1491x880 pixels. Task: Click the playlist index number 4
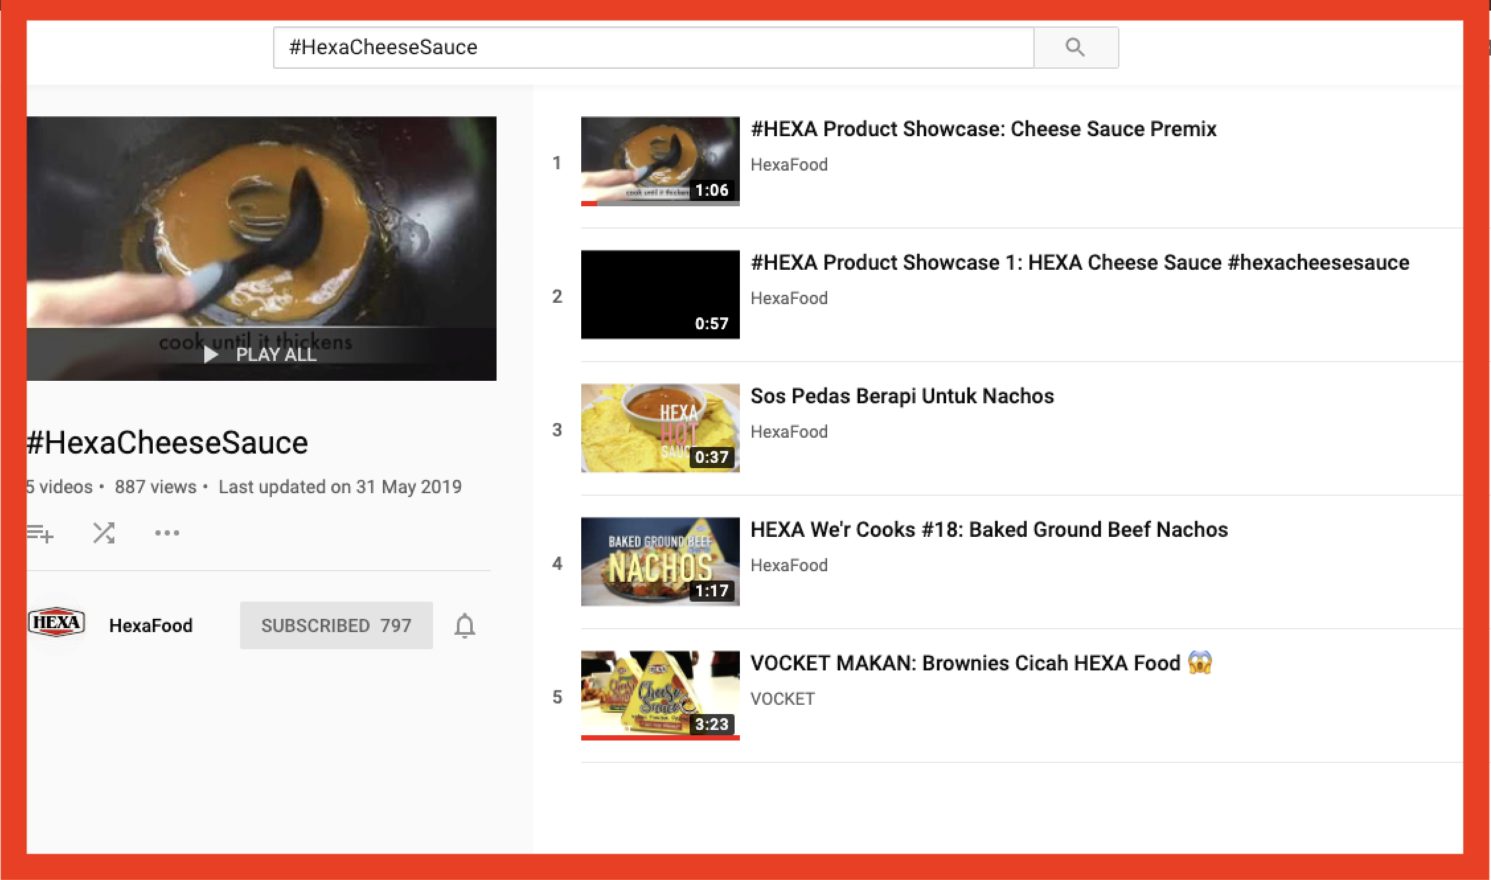557,564
